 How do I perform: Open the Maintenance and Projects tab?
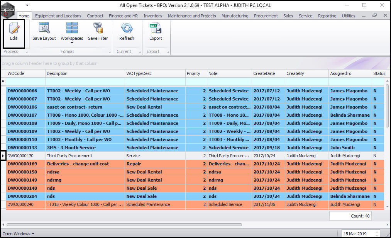[x=192, y=16]
